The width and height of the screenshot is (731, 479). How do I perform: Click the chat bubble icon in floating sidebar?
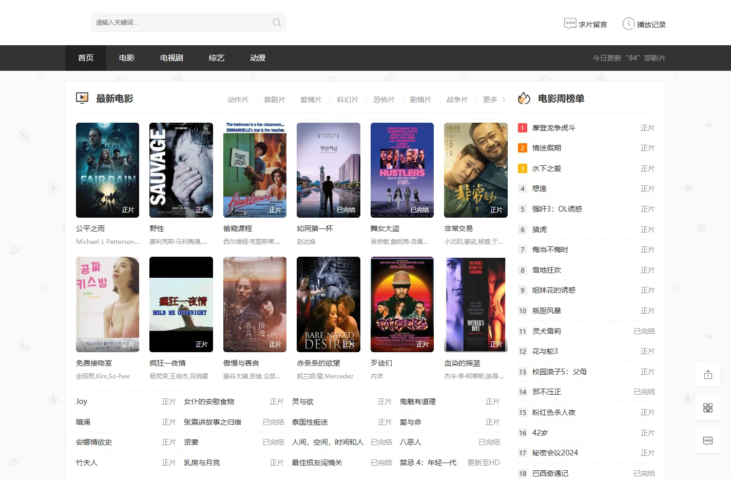[708, 441]
